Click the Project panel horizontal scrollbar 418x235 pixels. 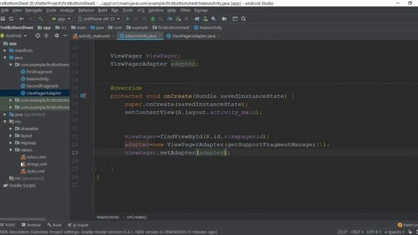click(x=23, y=219)
